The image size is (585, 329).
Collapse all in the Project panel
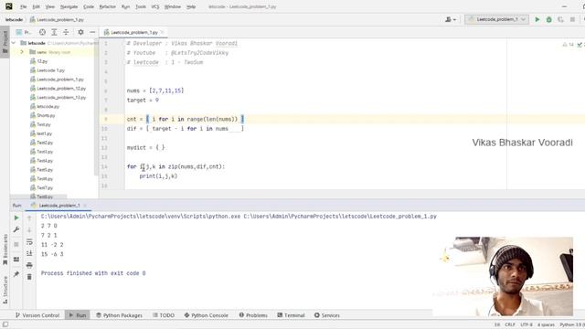coord(66,33)
